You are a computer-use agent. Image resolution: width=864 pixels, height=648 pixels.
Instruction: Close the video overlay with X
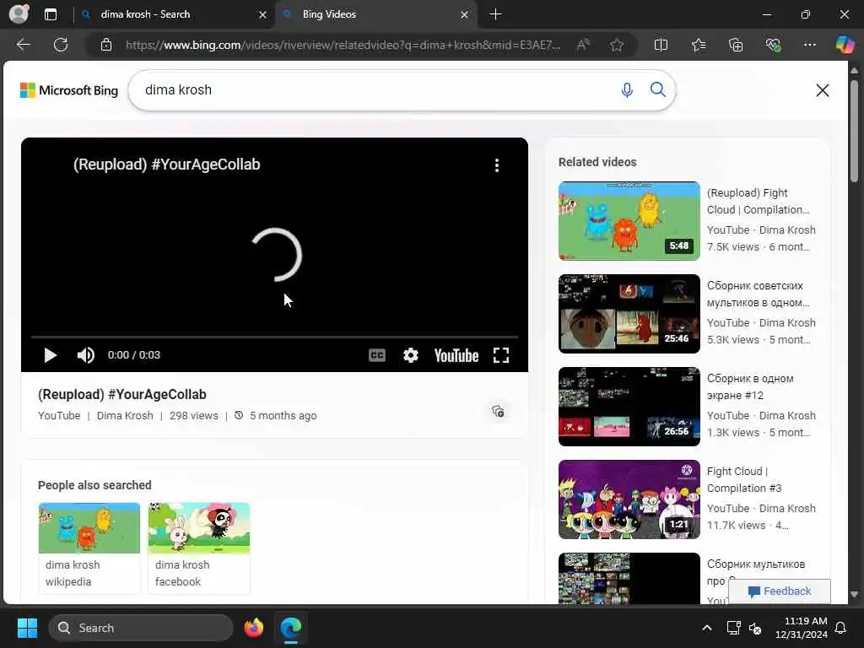pos(822,90)
